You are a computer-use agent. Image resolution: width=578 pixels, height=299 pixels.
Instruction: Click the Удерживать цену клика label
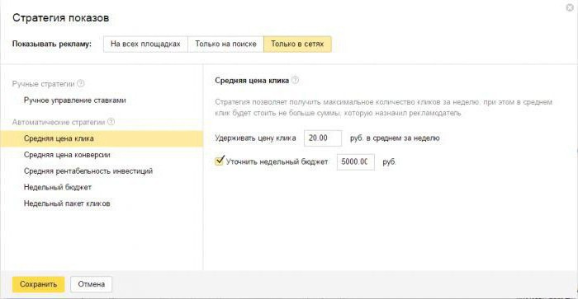(255, 138)
